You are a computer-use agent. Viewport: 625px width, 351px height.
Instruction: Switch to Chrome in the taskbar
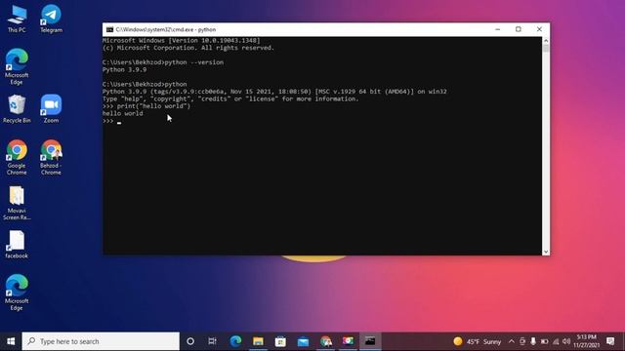coord(325,341)
